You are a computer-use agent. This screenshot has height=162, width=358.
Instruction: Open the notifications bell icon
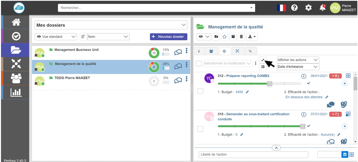coord(322,8)
